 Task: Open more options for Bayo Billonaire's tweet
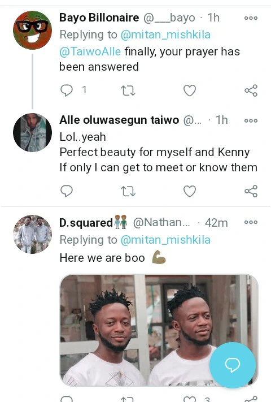251,18
